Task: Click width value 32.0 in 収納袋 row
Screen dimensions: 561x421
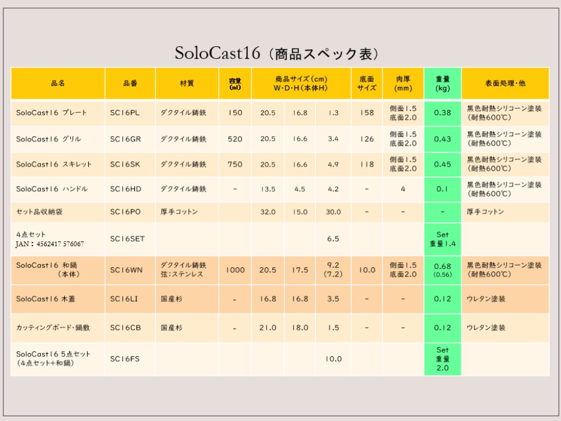Action: tap(268, 212)
